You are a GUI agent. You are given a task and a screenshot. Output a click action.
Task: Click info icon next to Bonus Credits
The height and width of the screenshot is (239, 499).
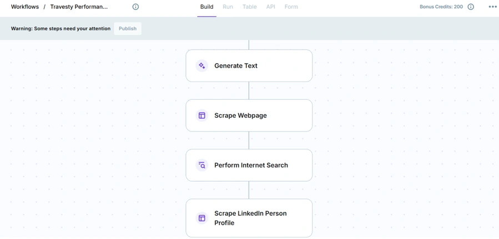click(x=471, y=7)
